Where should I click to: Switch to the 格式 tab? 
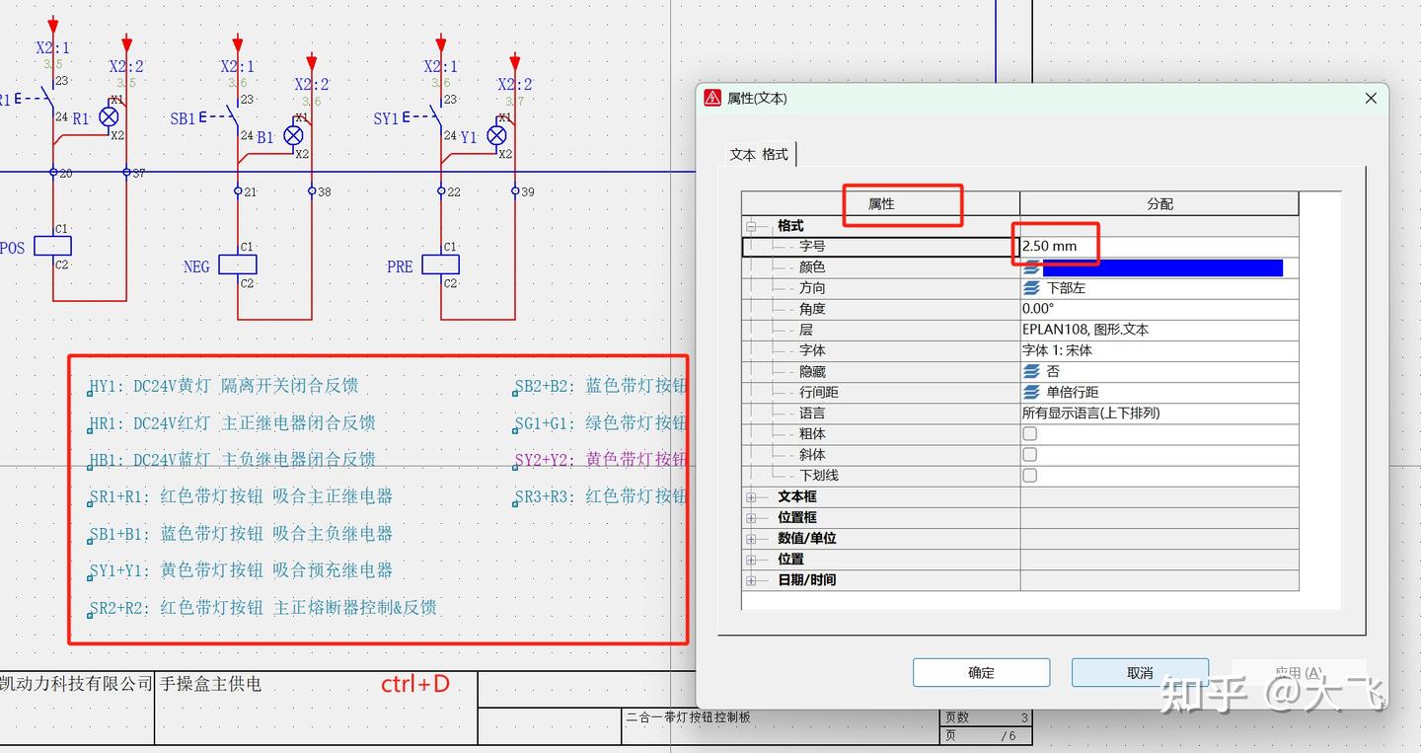click(x=776, y=154)
